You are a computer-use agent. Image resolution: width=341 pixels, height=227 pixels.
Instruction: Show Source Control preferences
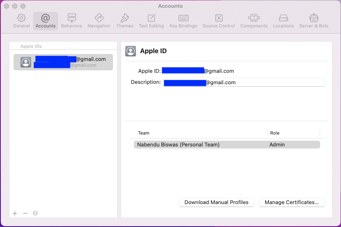pyautogui.click(x=219, y=21)
